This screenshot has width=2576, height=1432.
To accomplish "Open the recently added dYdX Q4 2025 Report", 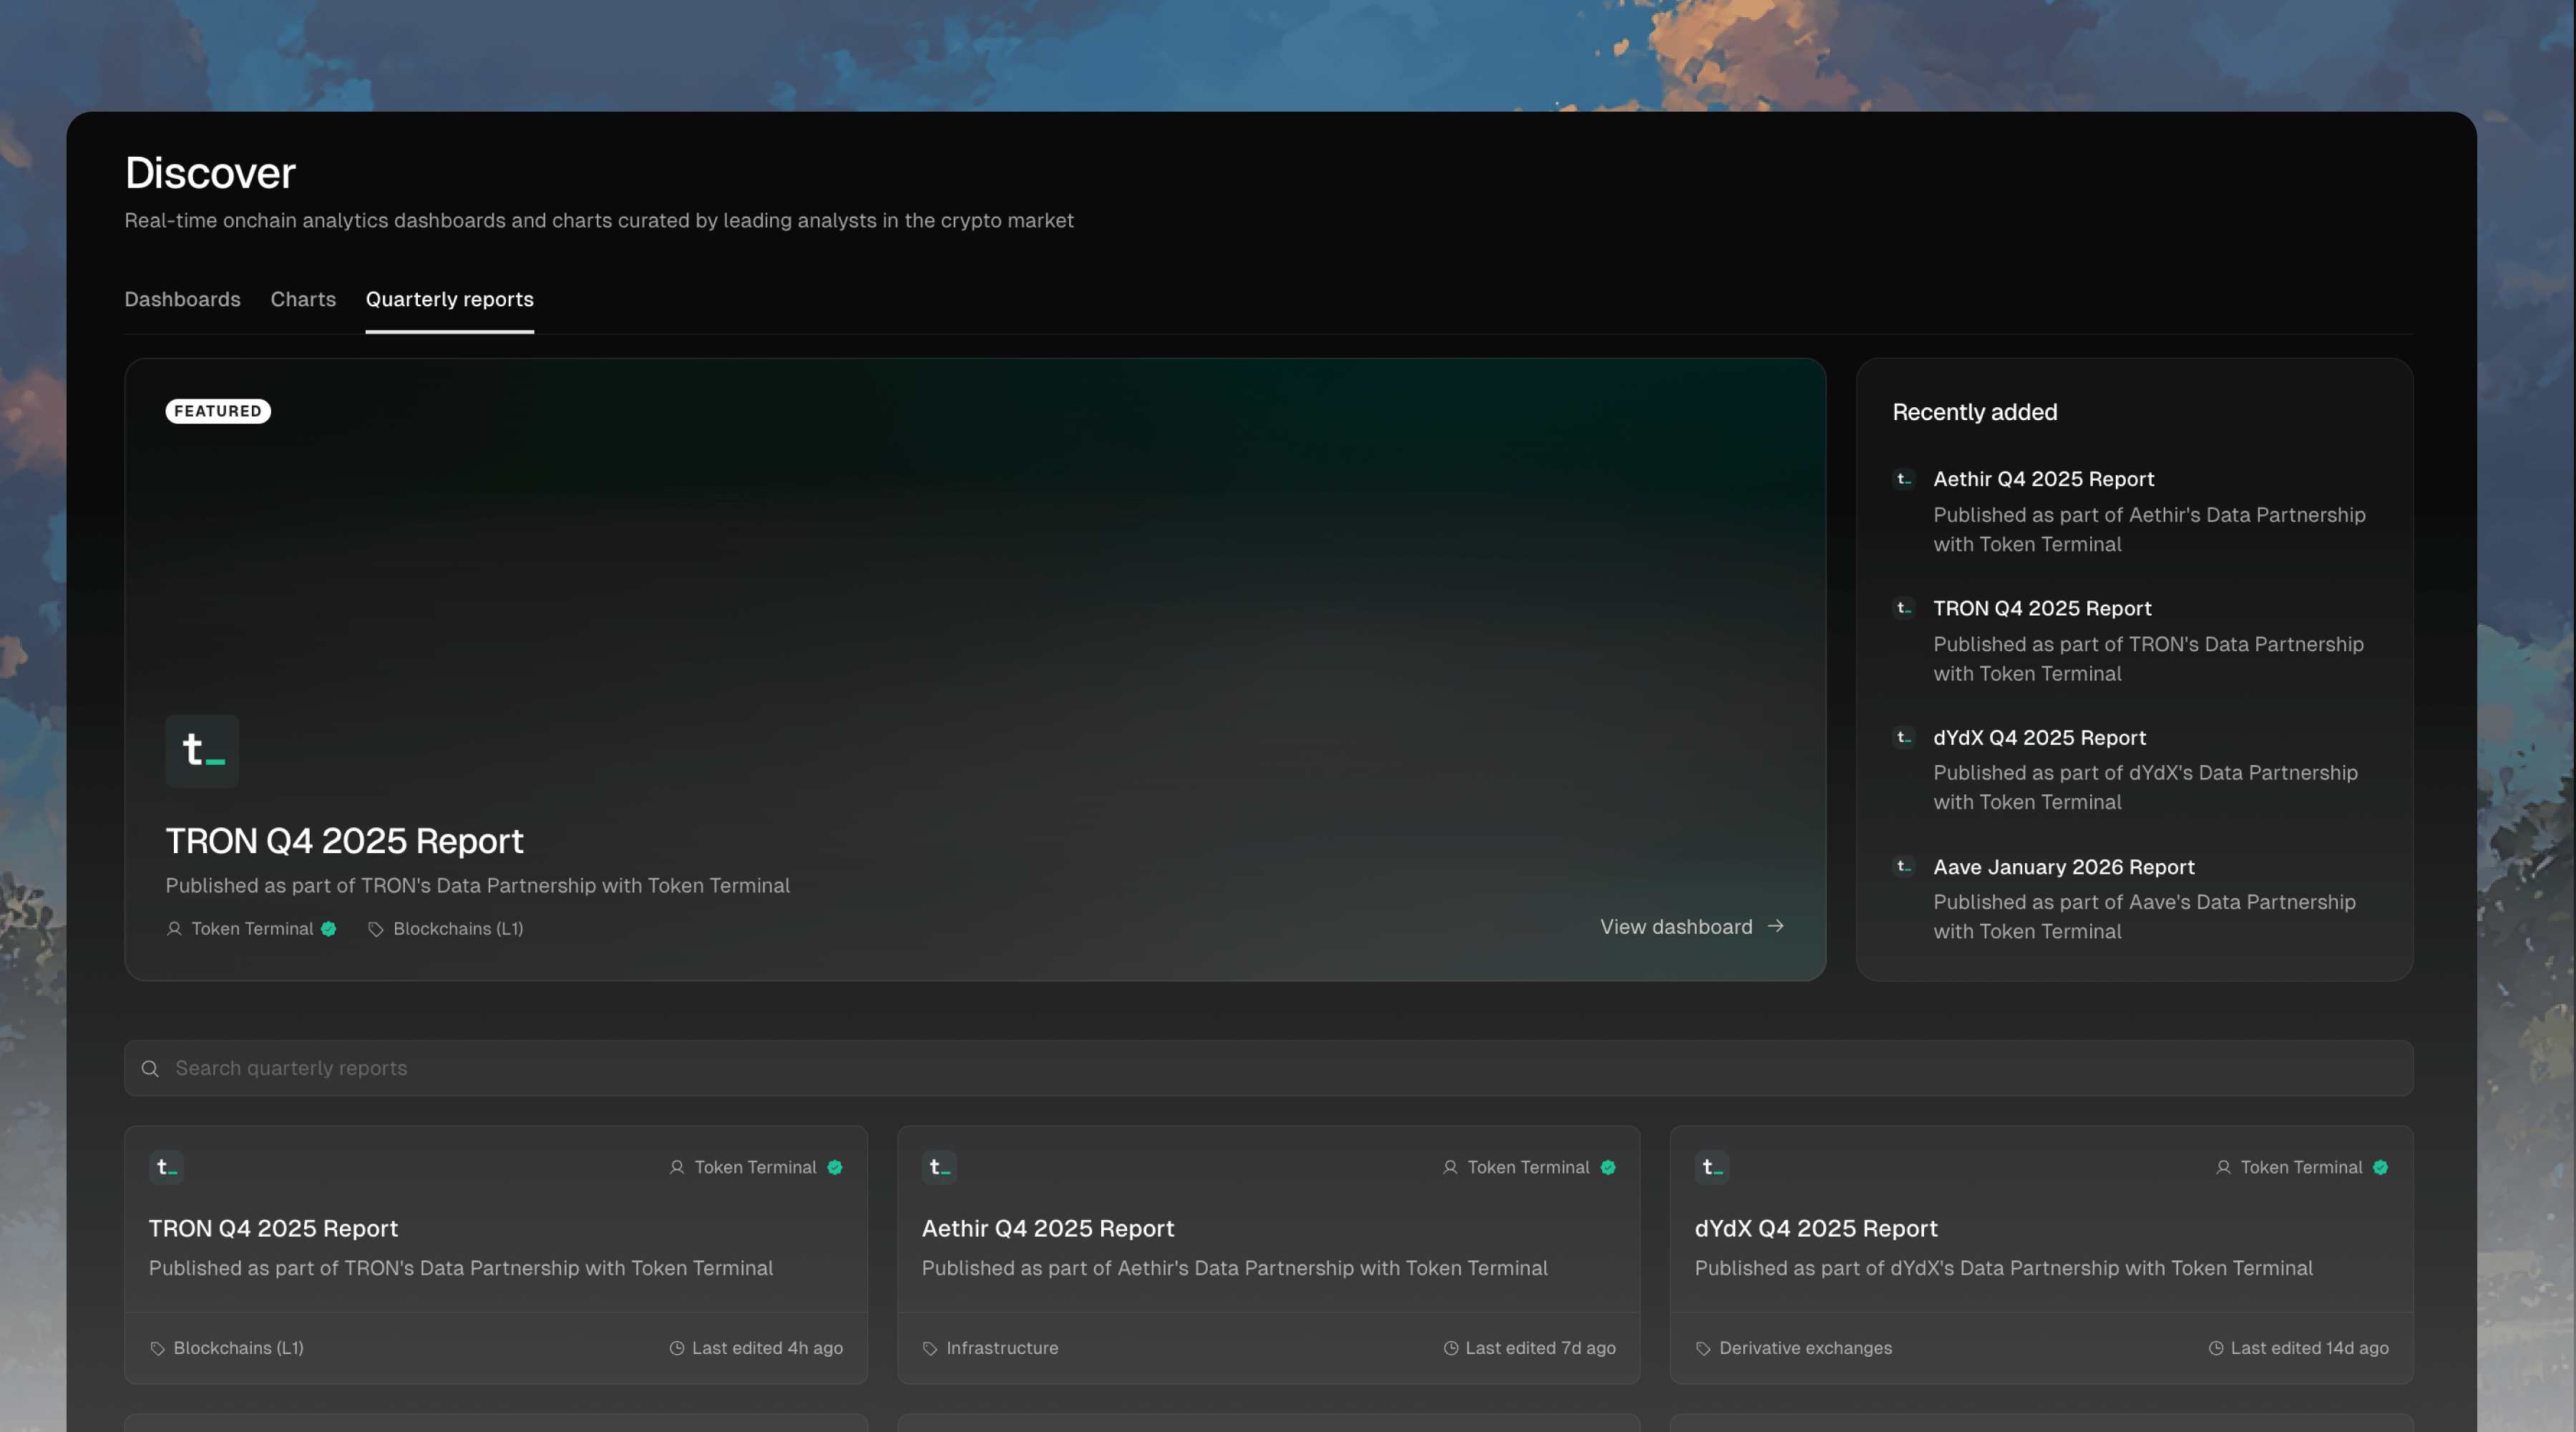I will pyautogui.click(x=2039, y=737).
